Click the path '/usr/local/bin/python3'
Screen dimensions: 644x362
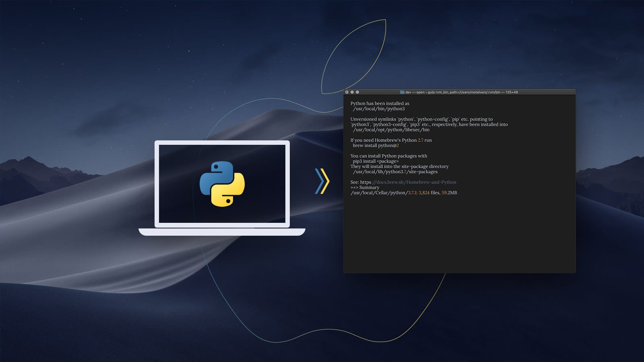[379, 109]
